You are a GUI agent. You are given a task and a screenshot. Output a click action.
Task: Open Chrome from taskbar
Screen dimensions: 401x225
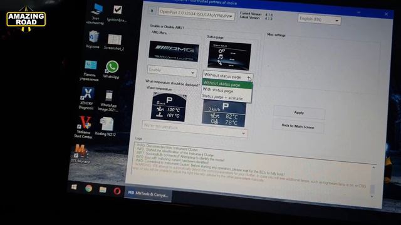coord(89,188)
